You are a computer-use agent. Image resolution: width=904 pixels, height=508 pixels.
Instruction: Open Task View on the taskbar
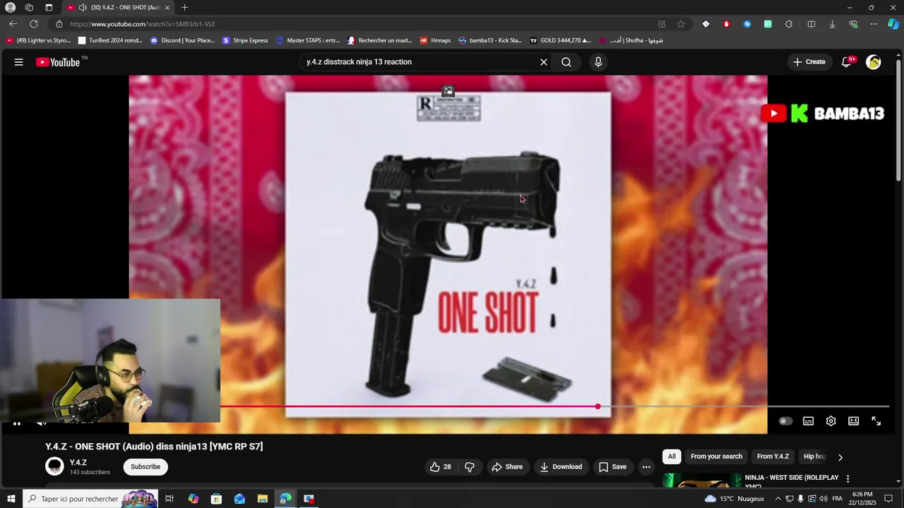pos(169,499)
